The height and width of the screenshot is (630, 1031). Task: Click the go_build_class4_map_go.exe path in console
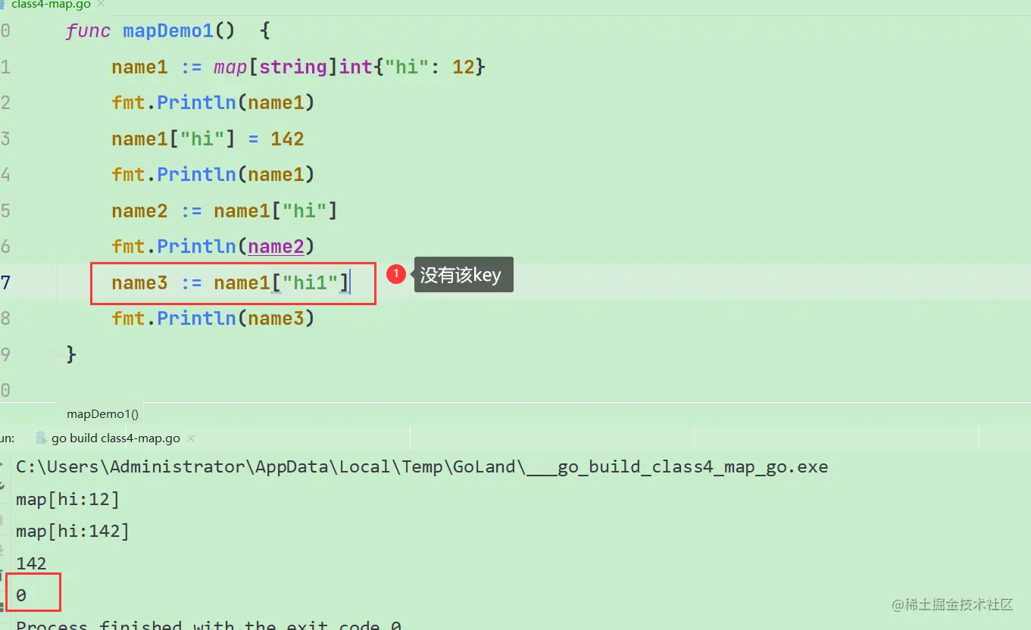(422, 467)
